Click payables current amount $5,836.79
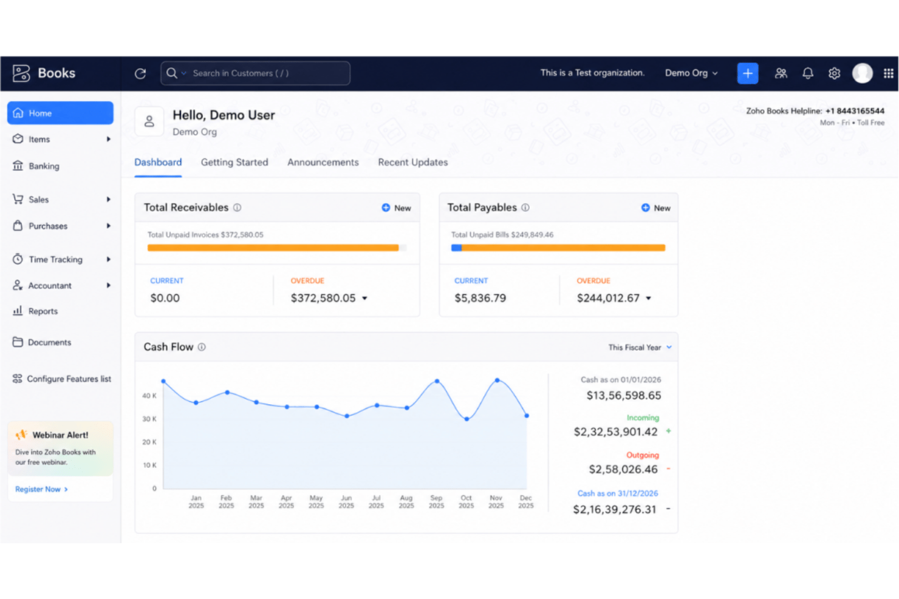Screen dimensions: 899x599 [480, 298]
